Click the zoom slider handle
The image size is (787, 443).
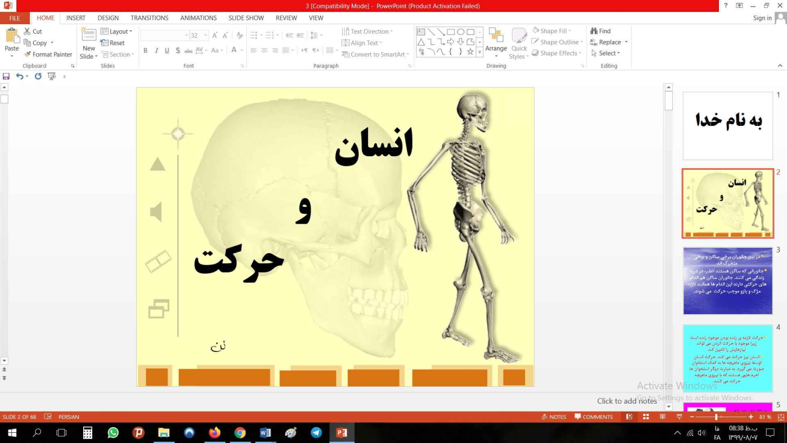(x=716, y=417)
